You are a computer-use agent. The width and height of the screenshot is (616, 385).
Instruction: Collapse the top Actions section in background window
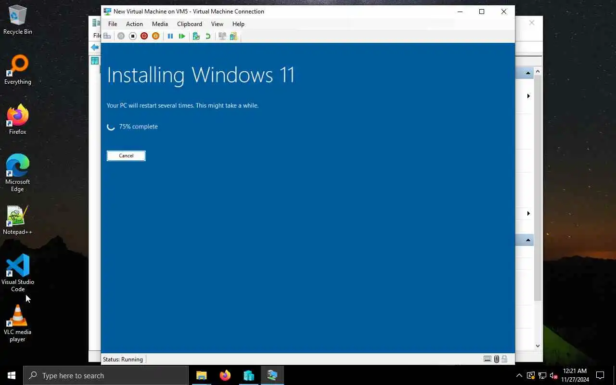[x=528, y=73]
